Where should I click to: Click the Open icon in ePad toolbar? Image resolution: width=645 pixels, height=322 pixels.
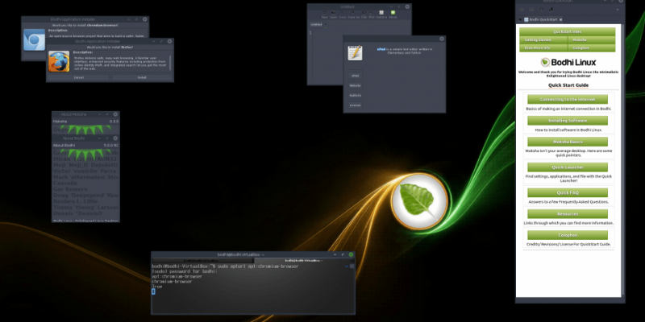[334, 14]
